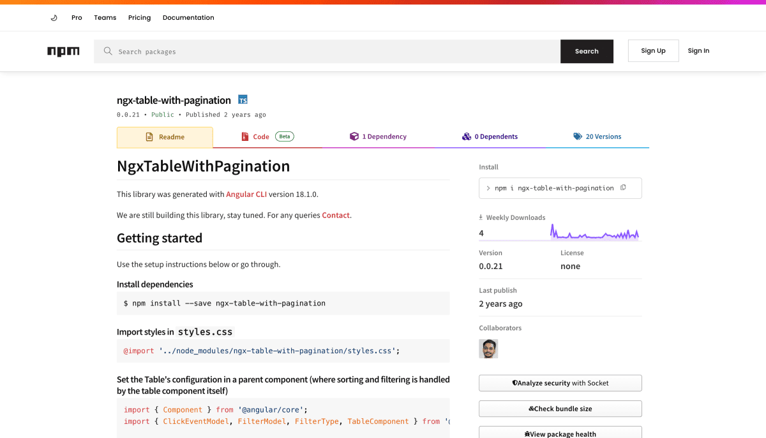Image resolution: width=766 pixels, height=438 pixels.
Task: Click the magnifier icon in search box
Action: tap(108, 51)
